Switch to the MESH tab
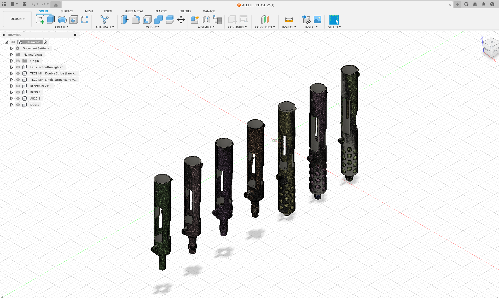 (89, 11)
